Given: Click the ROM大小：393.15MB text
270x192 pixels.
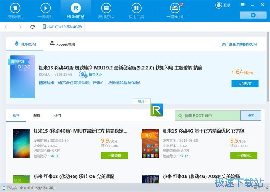Looking at the screenshot, I should point(56,75).
